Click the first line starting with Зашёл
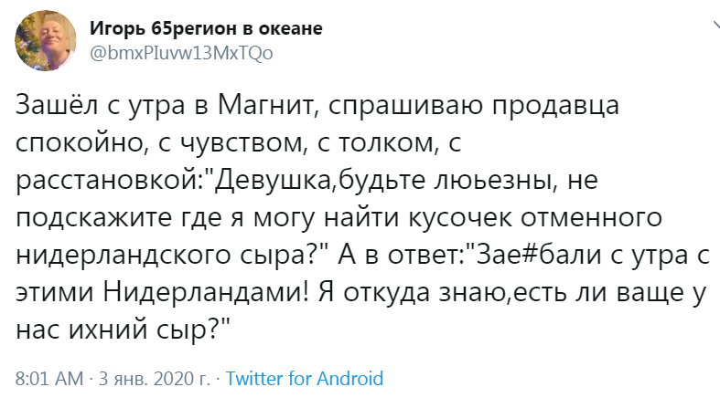 pyautogui.click(x=317, y=106)
